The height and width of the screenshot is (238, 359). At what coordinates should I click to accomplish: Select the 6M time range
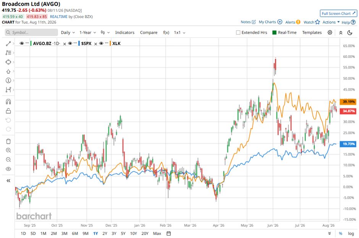tap(75, 233)
